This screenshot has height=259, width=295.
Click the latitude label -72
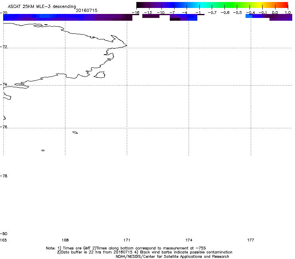click(x=4, y=47)
